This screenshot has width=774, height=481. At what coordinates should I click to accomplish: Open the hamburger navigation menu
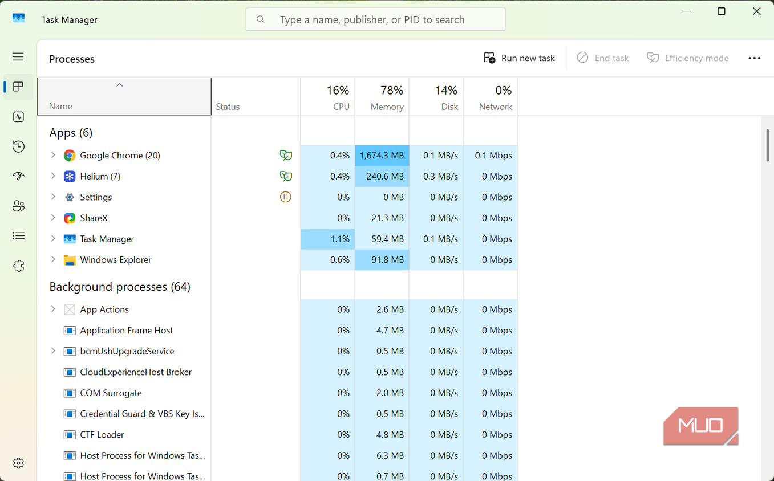(18, 57)
